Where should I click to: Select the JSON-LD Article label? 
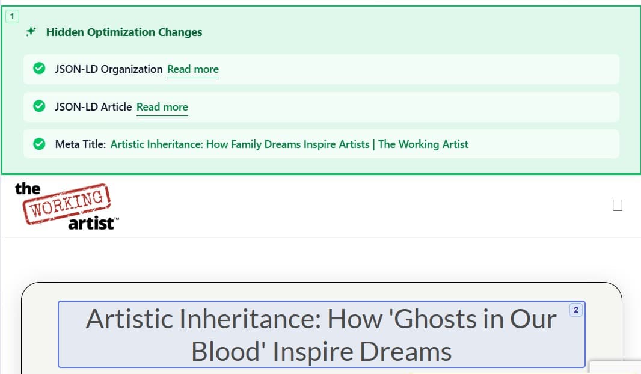(93, 107)
